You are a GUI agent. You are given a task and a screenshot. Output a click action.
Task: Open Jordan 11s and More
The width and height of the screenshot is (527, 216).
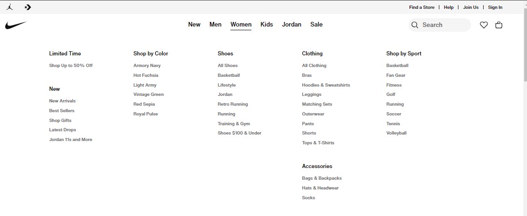coord(70,140)
